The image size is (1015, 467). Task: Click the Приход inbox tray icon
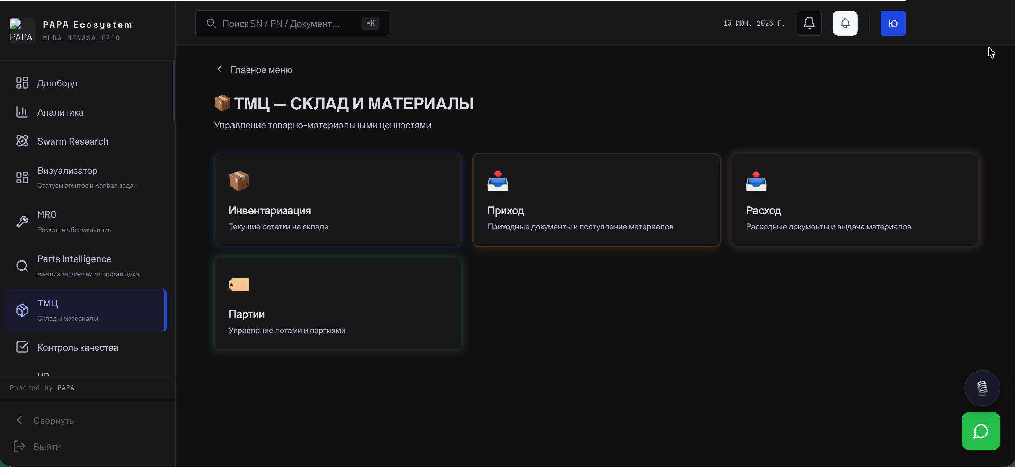(x=498, y=181)
